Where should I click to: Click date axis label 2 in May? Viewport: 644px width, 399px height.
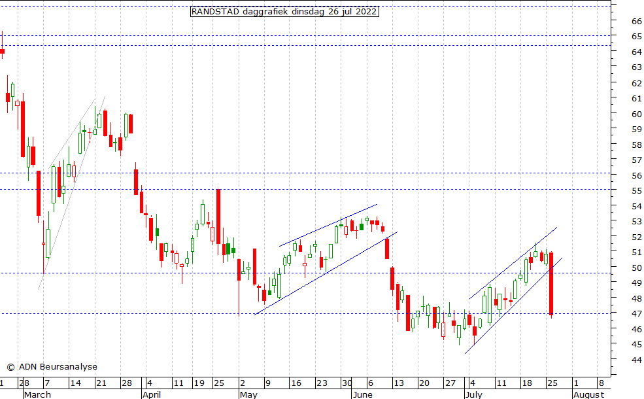coord(243,383)
